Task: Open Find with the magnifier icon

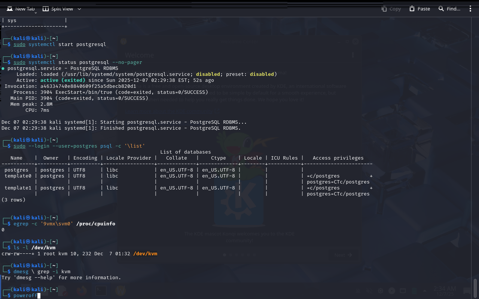Action: pos(441,9)
